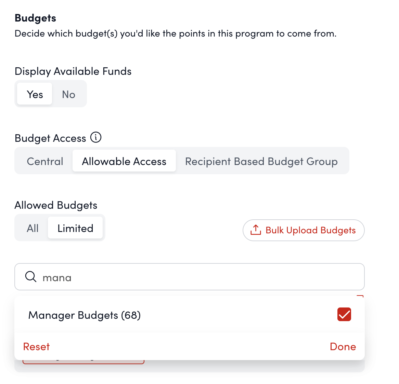Click the upload arrow icon in Bulk Upload
399x384 pixels.
pos(256,230)
